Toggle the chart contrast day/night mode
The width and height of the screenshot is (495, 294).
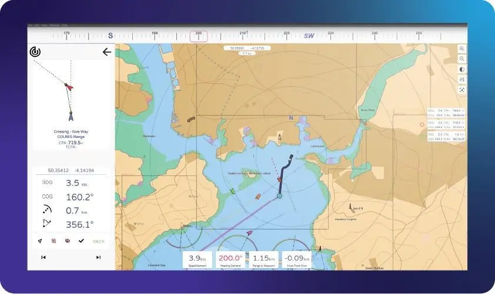(x=462, y=69)
